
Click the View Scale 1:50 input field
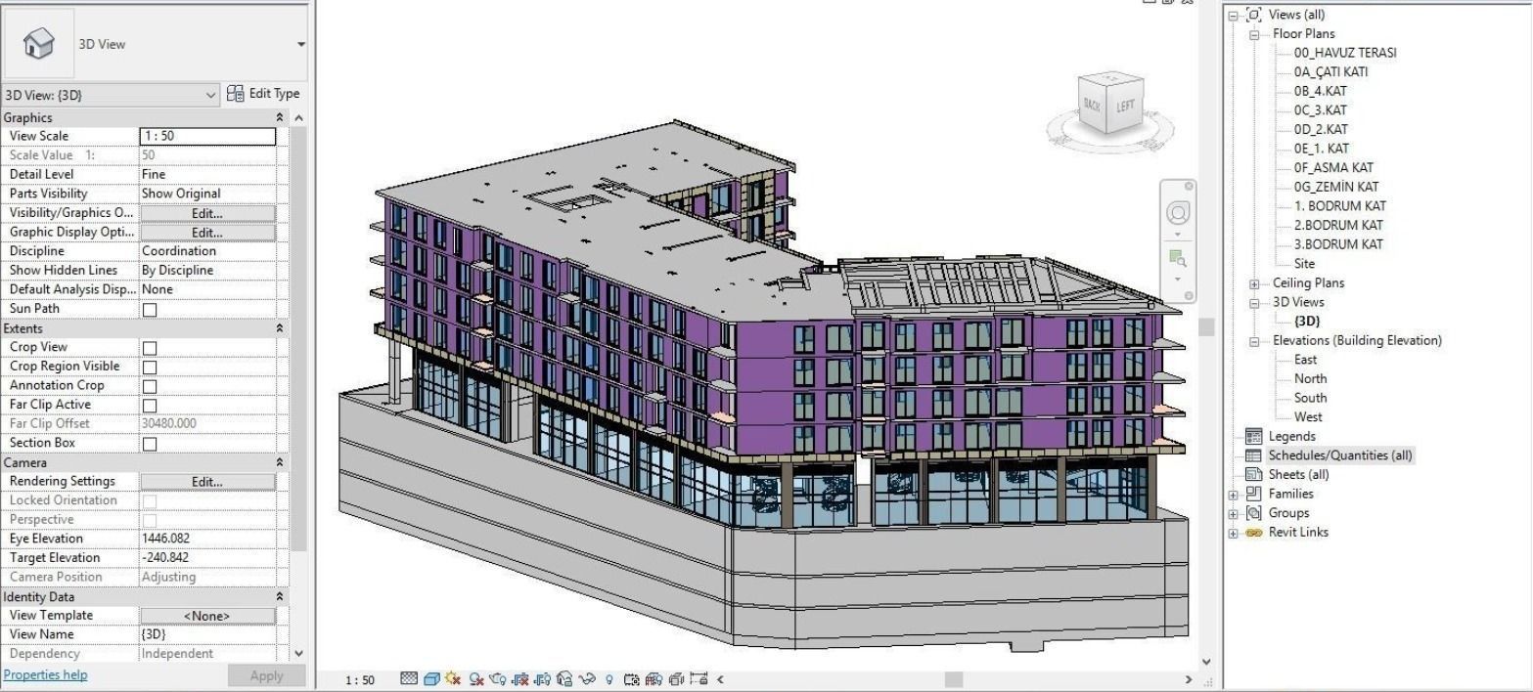tap(207, 136)
